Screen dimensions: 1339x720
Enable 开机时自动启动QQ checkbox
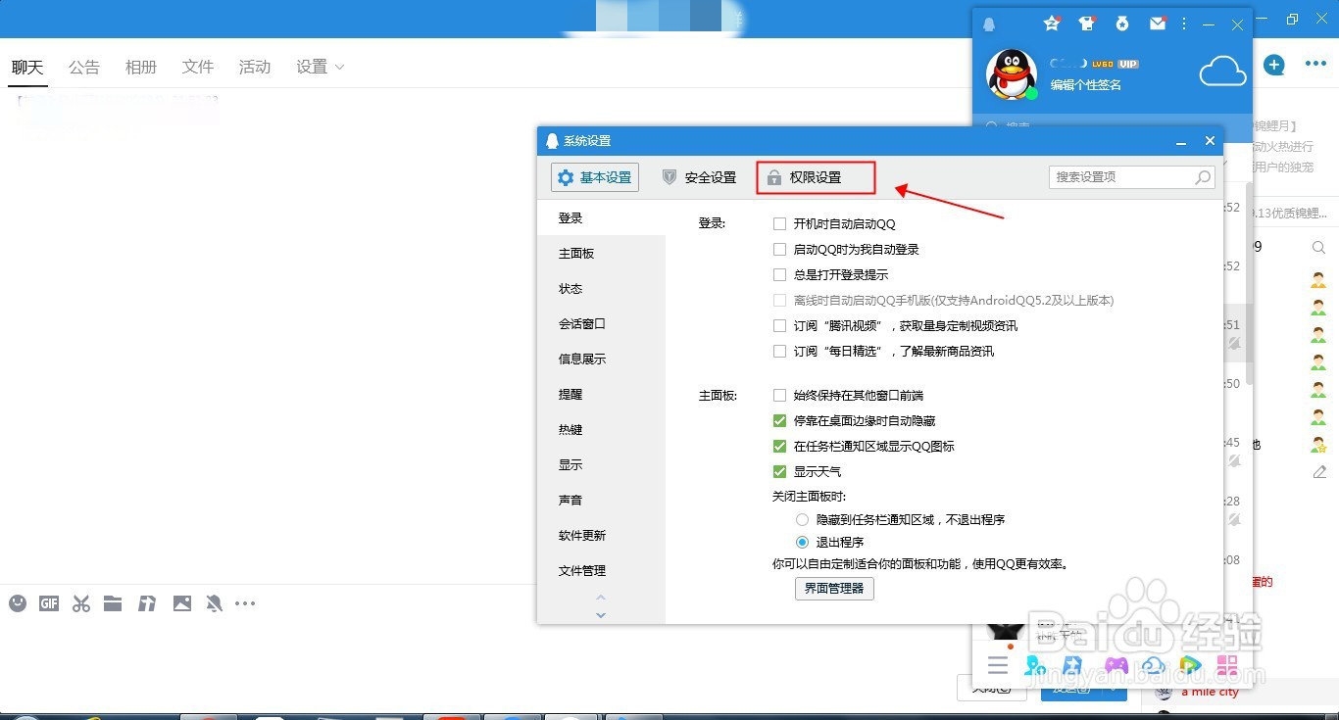click(x=780, y=224)
